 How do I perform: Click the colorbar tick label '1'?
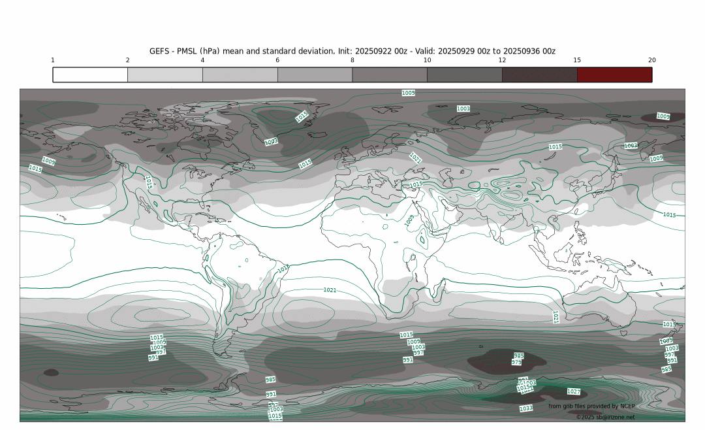53,60
